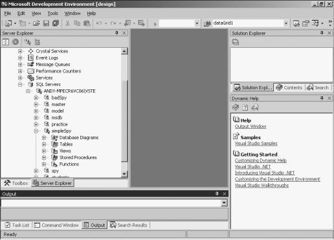The width and height of the screenshot is (334, 240).
Task: Click the Dynamic Help Contents book icon
Action: pyautogui.click(x=236, y=107)
